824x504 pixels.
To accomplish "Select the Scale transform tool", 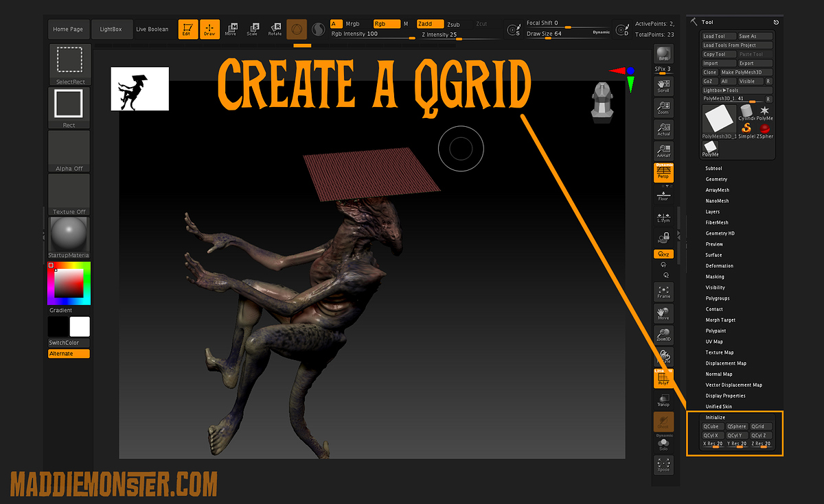I will (x=252, y=29).
